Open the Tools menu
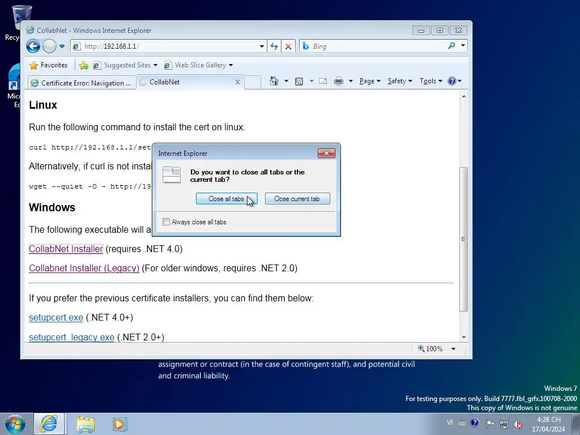The width and height of the screenshot is (580, 435). [430, 81]
